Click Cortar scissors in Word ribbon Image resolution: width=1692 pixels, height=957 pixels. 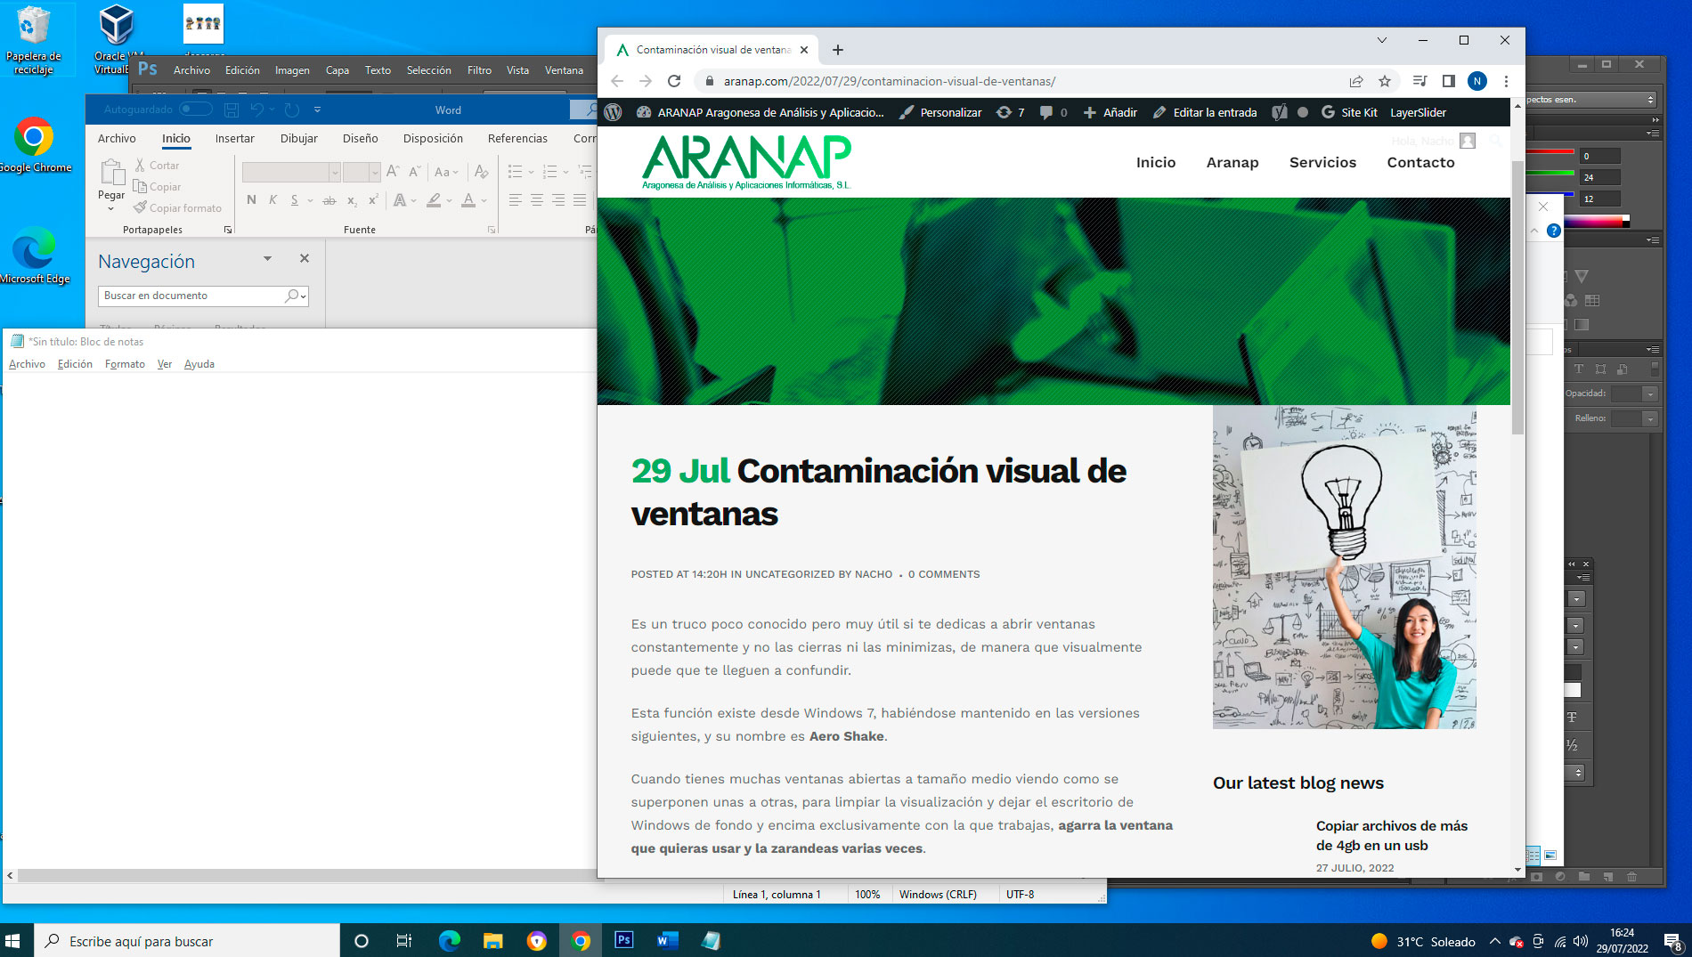(140, 166)
